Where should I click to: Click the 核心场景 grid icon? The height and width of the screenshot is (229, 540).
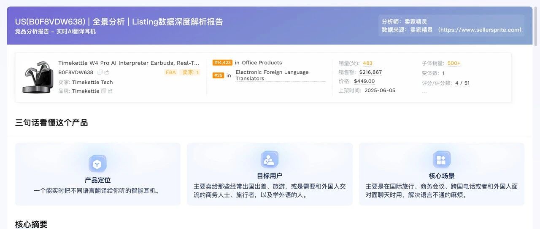[441, 160]
